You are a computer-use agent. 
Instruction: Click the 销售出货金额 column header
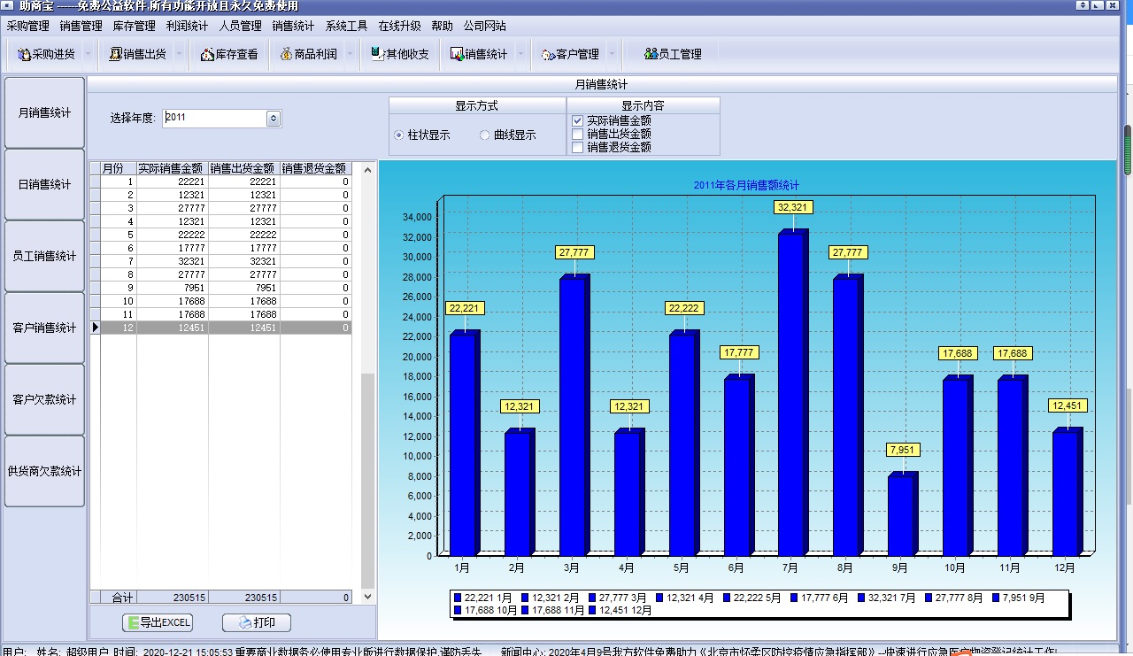click(244, 167)
